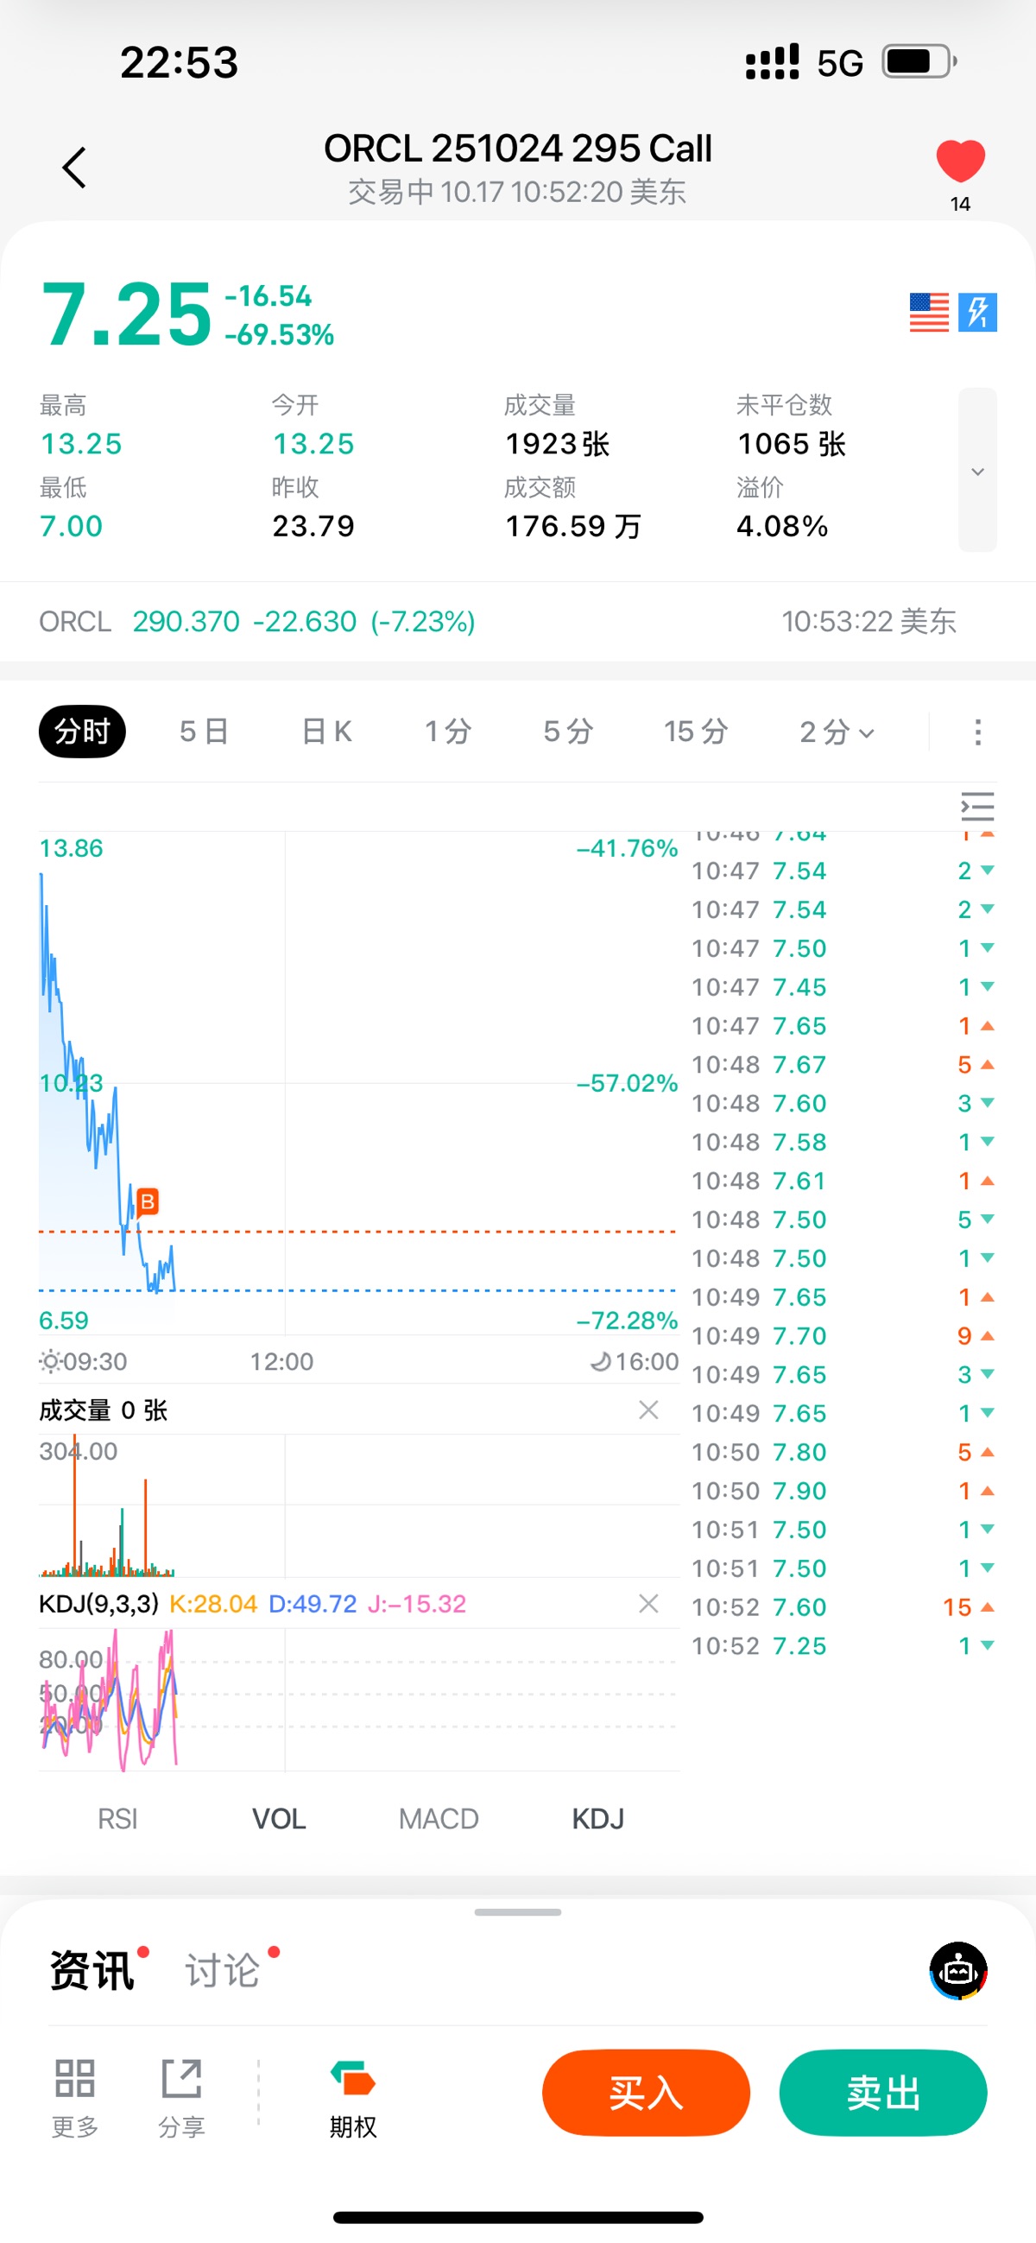Switch to the 日K chart tab
The image size is (1036, 2243).
click(x=326, y=732)
